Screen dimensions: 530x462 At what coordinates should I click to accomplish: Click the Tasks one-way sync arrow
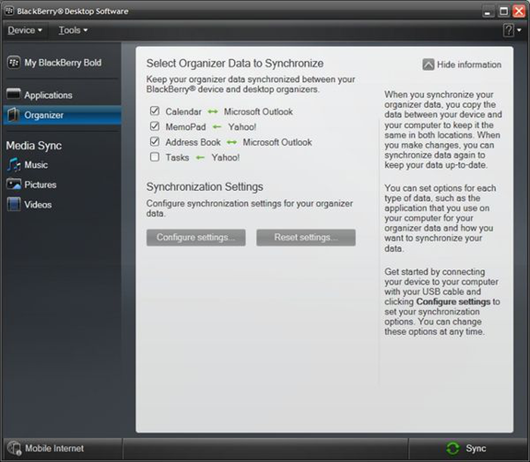point(201,158)
